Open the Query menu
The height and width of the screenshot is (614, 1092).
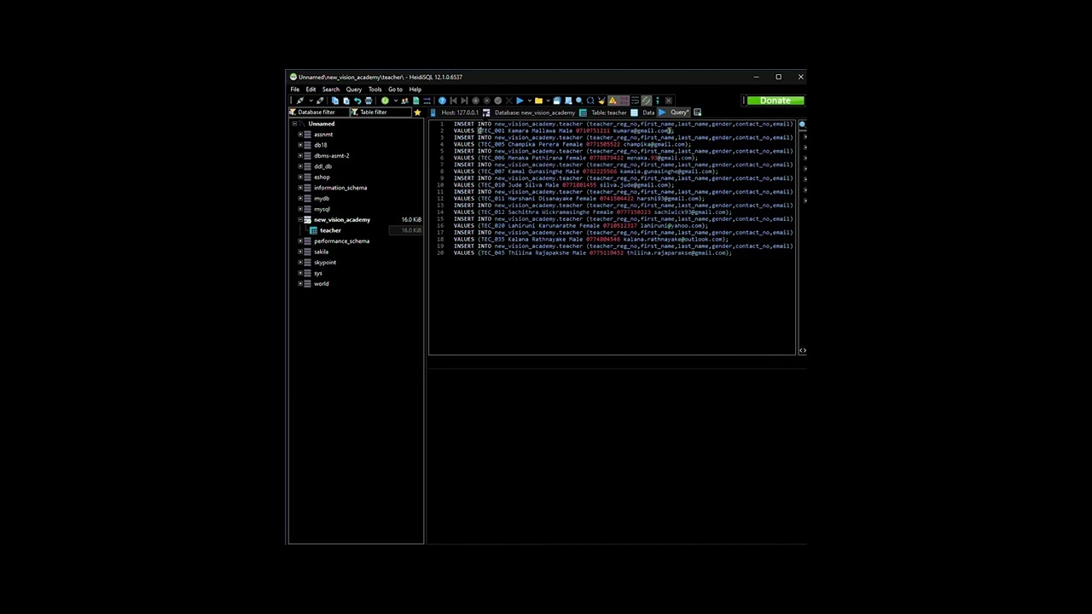353,90
